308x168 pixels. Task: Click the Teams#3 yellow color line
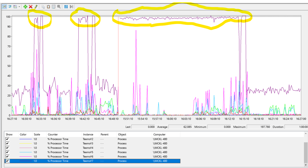pyautogui.click(x=26, y=143)
